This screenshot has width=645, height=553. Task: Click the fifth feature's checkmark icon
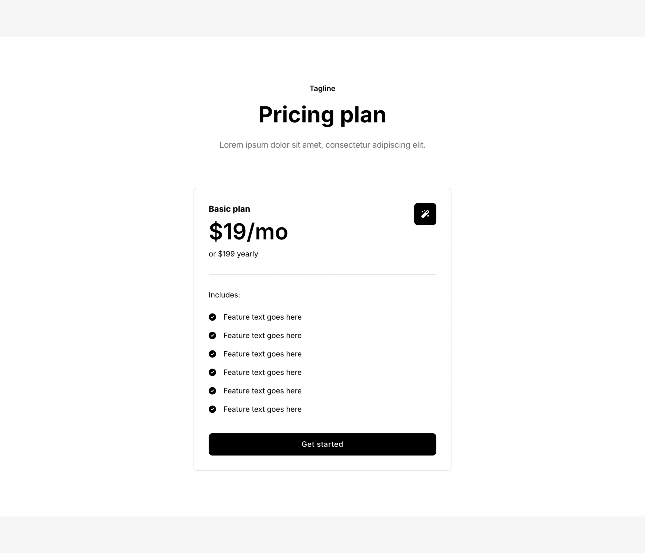(x=212, y=391)
